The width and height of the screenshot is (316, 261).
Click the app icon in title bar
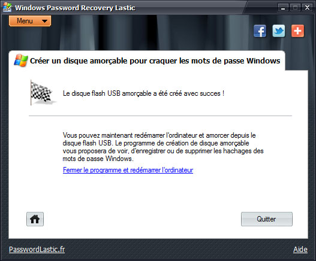point(7,7)
